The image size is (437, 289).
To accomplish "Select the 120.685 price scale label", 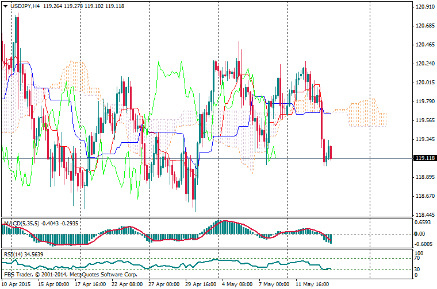I will (x=425, y=26).
